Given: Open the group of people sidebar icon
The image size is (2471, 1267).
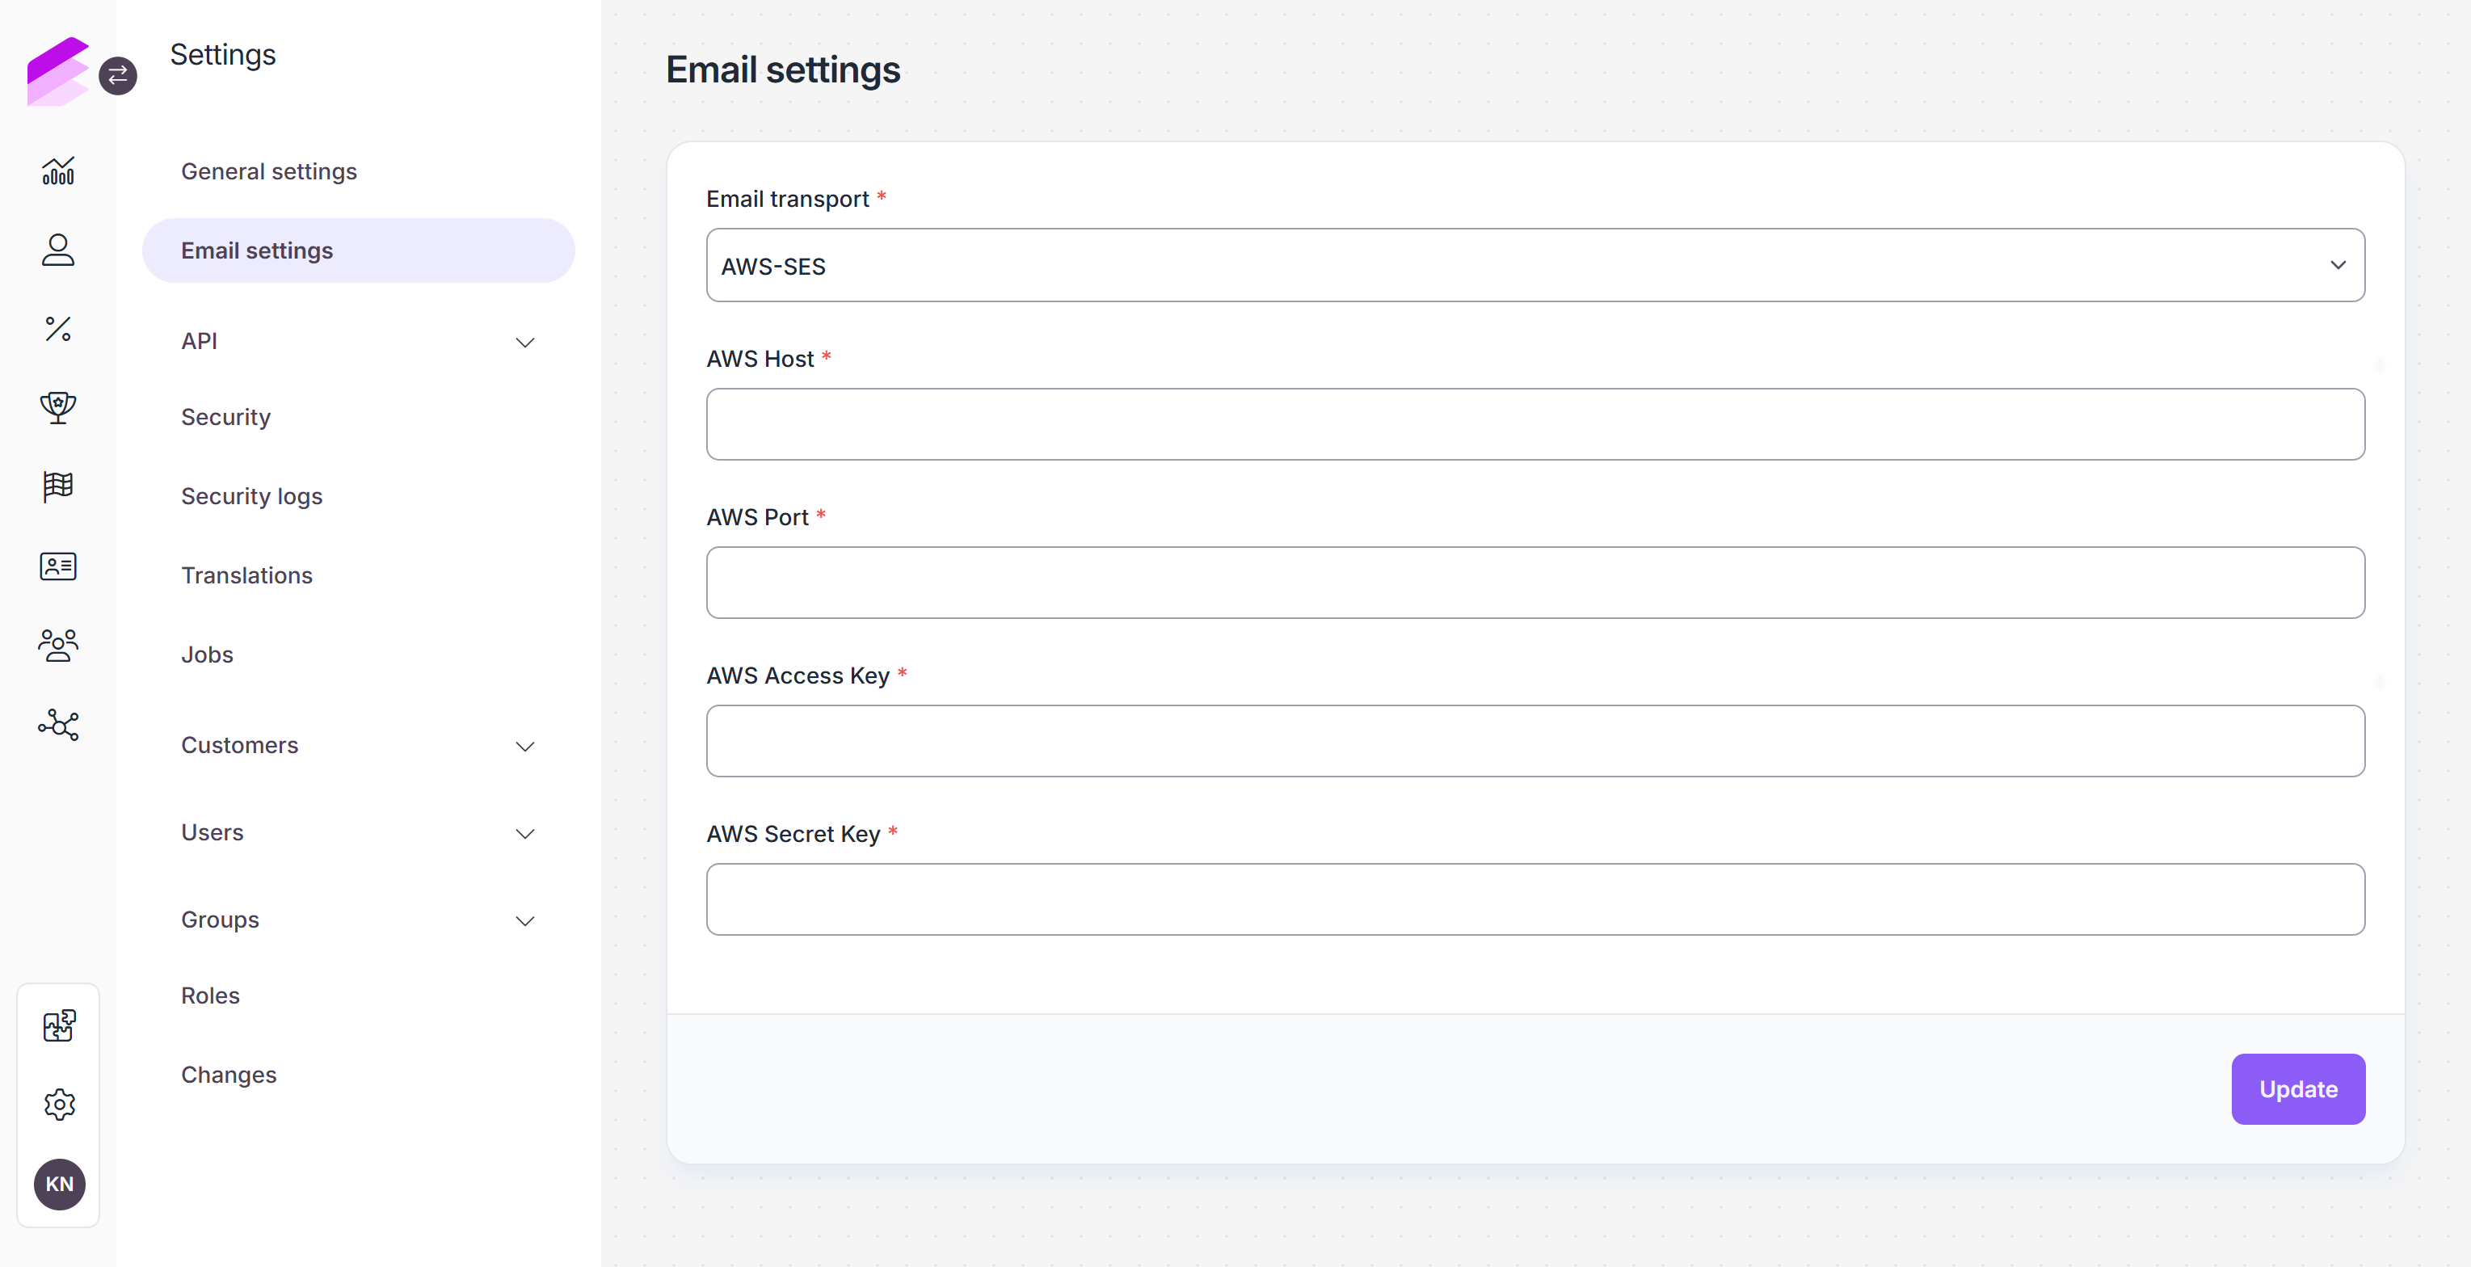Looking at the screenshot, I should 58,646.
